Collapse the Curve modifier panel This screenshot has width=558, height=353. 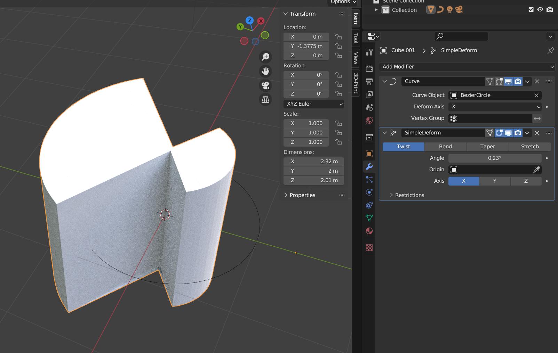[384, 81]
